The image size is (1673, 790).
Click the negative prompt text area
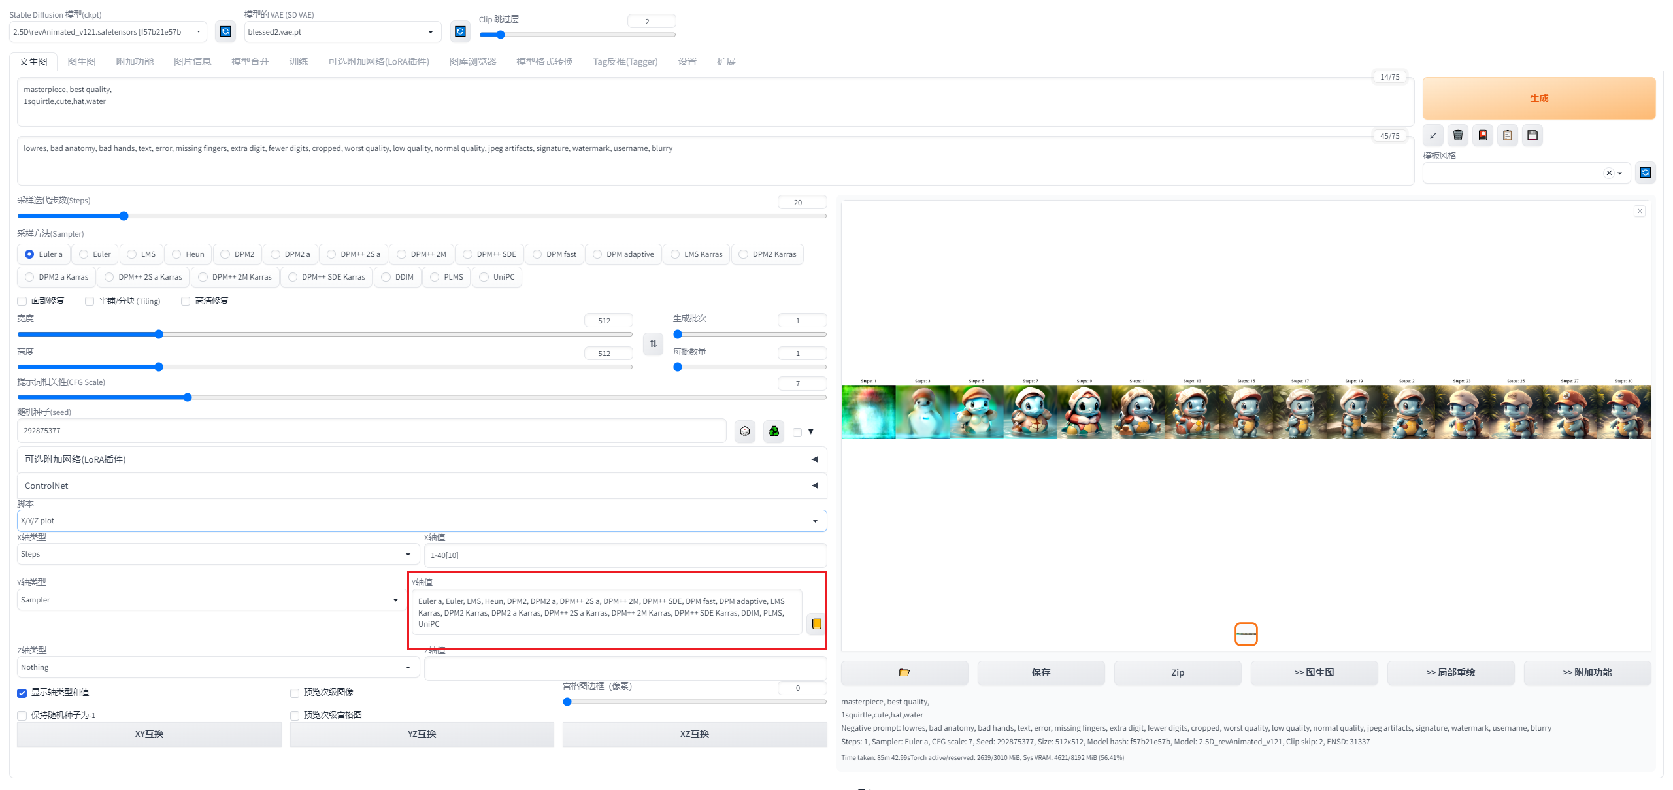tap(716, 161)
